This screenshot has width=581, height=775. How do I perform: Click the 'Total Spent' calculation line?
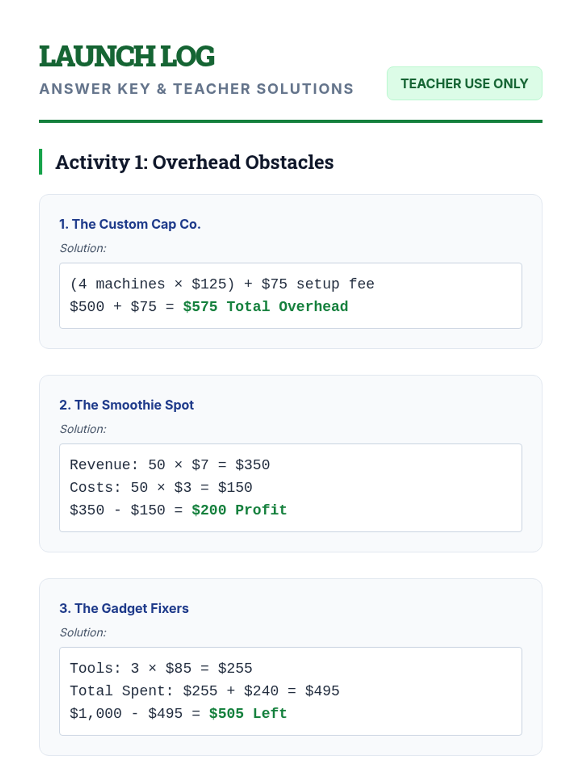204,691
